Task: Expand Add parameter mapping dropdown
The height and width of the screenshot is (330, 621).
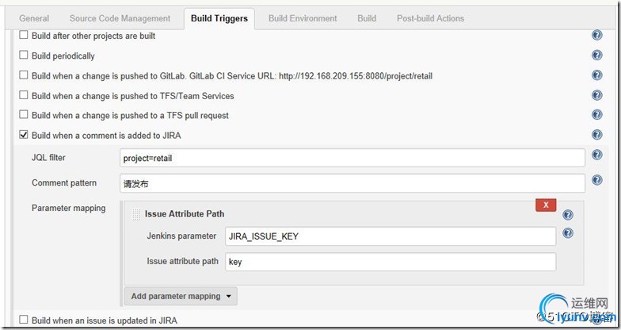Action: [181, 297]
